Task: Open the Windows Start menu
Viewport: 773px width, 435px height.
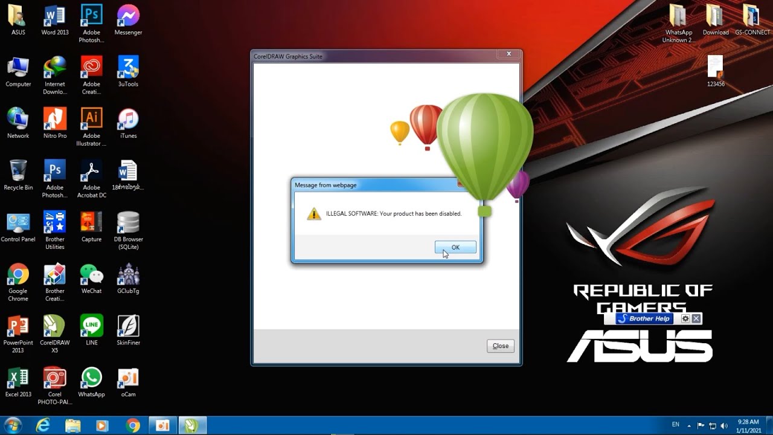Action: point(13,425)
